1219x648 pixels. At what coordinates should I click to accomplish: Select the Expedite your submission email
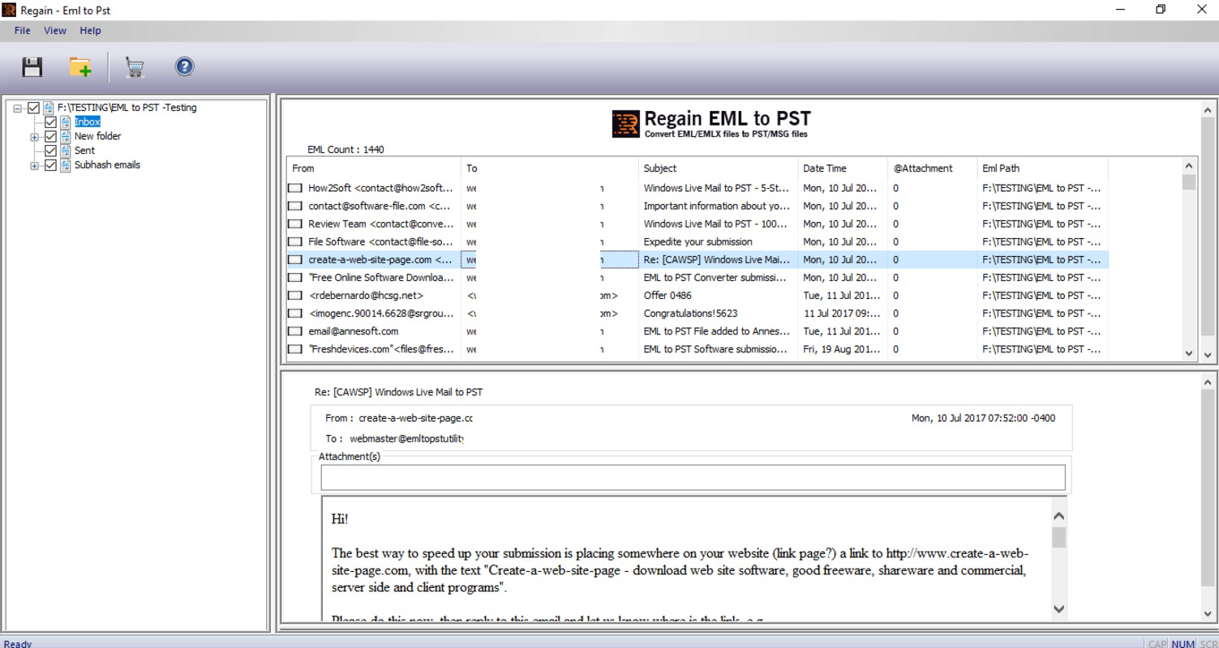[697, 242]
